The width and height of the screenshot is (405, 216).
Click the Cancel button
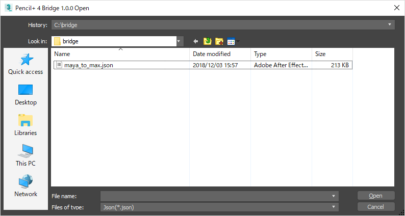[376, 207]
